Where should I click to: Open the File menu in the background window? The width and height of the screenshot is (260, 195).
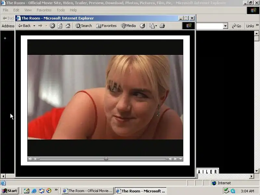point(6,10)
